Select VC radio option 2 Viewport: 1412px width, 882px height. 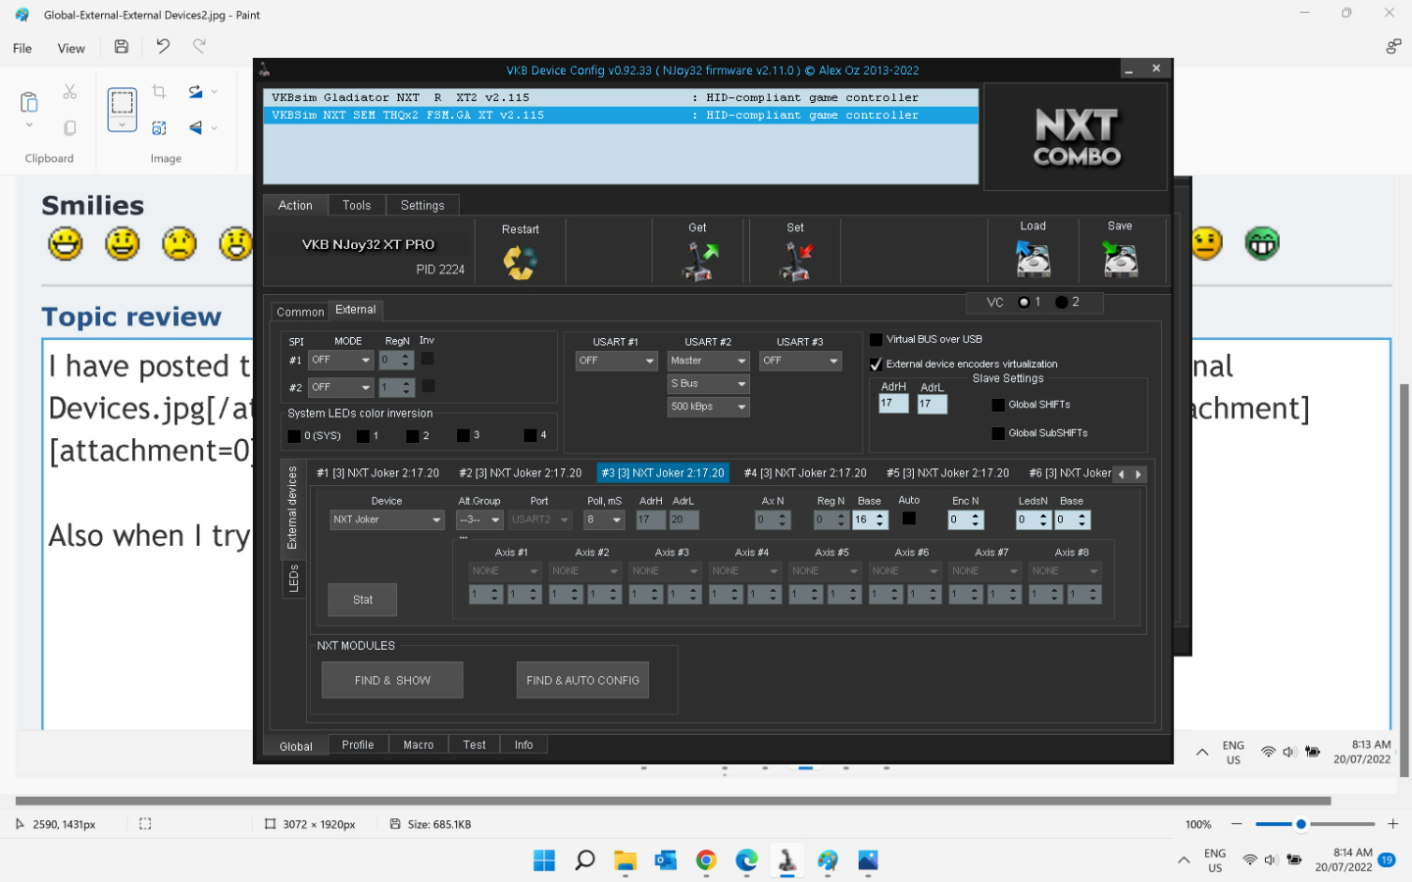[x=1061, y=302]
